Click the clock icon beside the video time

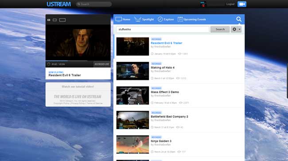tap(49, 64)
